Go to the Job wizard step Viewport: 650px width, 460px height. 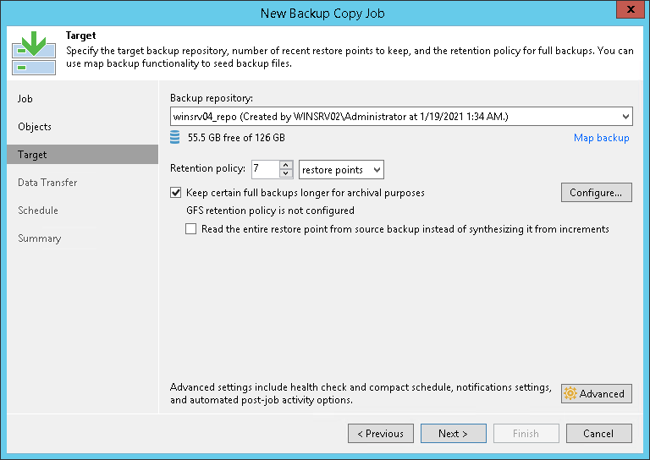click(x=25, y=99)
